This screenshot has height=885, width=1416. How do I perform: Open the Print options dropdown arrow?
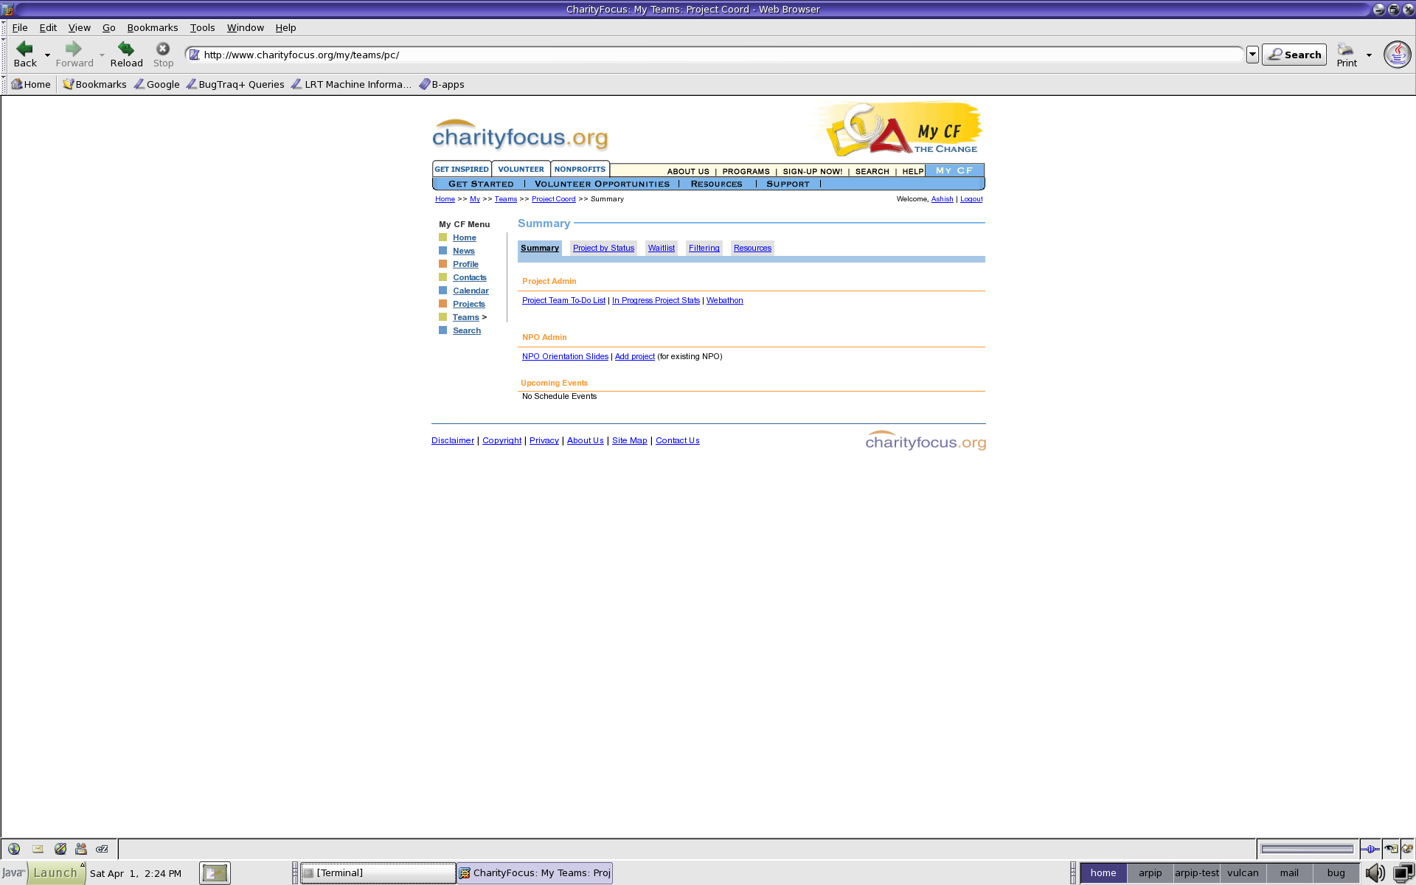tap(1369, 55)
